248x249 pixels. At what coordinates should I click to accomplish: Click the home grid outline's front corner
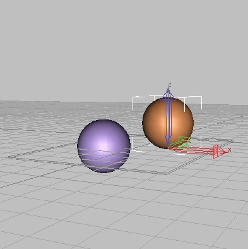(166, 174)
